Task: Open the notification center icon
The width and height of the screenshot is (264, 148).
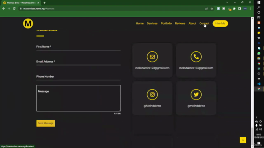Action: coord(259,143)
